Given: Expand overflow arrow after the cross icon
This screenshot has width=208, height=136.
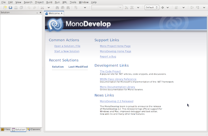Looking at the screenshot, I should [168, 7].
